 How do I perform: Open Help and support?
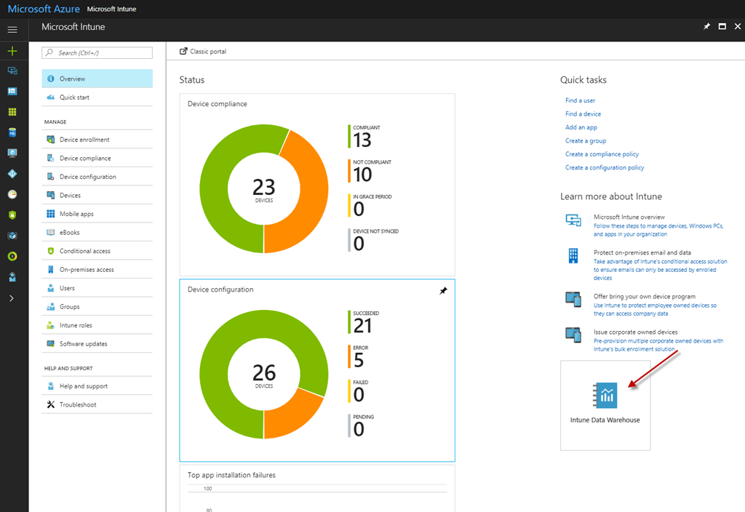97,385
